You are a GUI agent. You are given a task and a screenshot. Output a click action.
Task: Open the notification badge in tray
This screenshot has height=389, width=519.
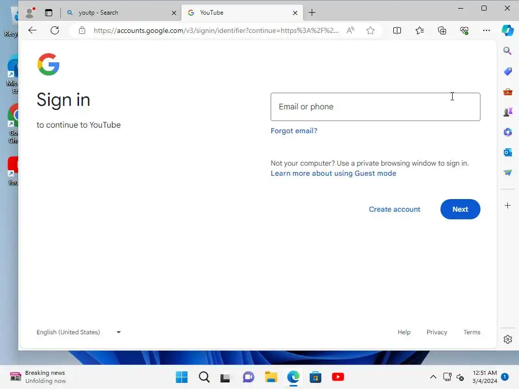[505, 377]
